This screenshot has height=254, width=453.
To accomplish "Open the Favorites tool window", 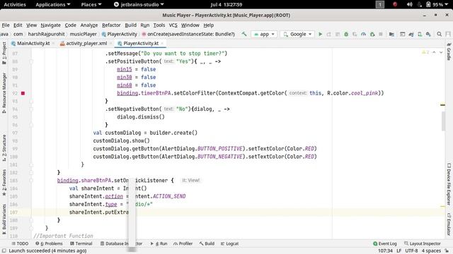I will click(x=4, y=183).
